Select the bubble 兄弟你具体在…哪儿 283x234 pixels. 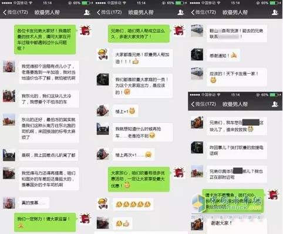point(237,174)
